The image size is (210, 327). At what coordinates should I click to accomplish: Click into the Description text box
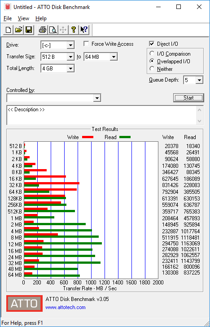(x=101, y=115)
